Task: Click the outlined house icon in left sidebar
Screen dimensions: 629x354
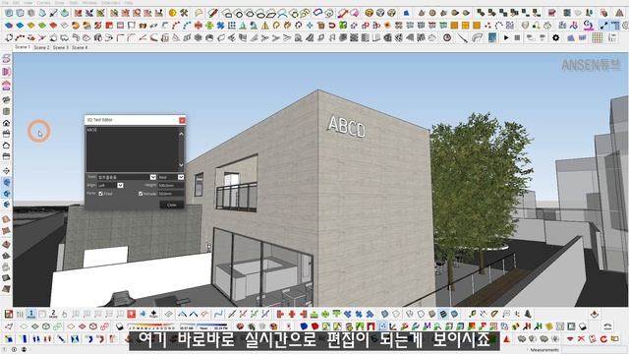Action: click(x=6, y=145)
